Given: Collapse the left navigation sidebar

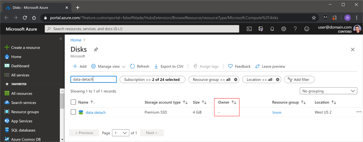Looking at the screenshot, I should pos(61,39).
